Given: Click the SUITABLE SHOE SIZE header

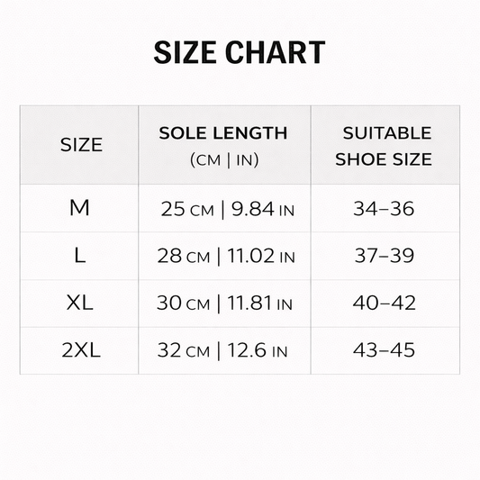Looking at the screenshot, I should coord(384,146).
